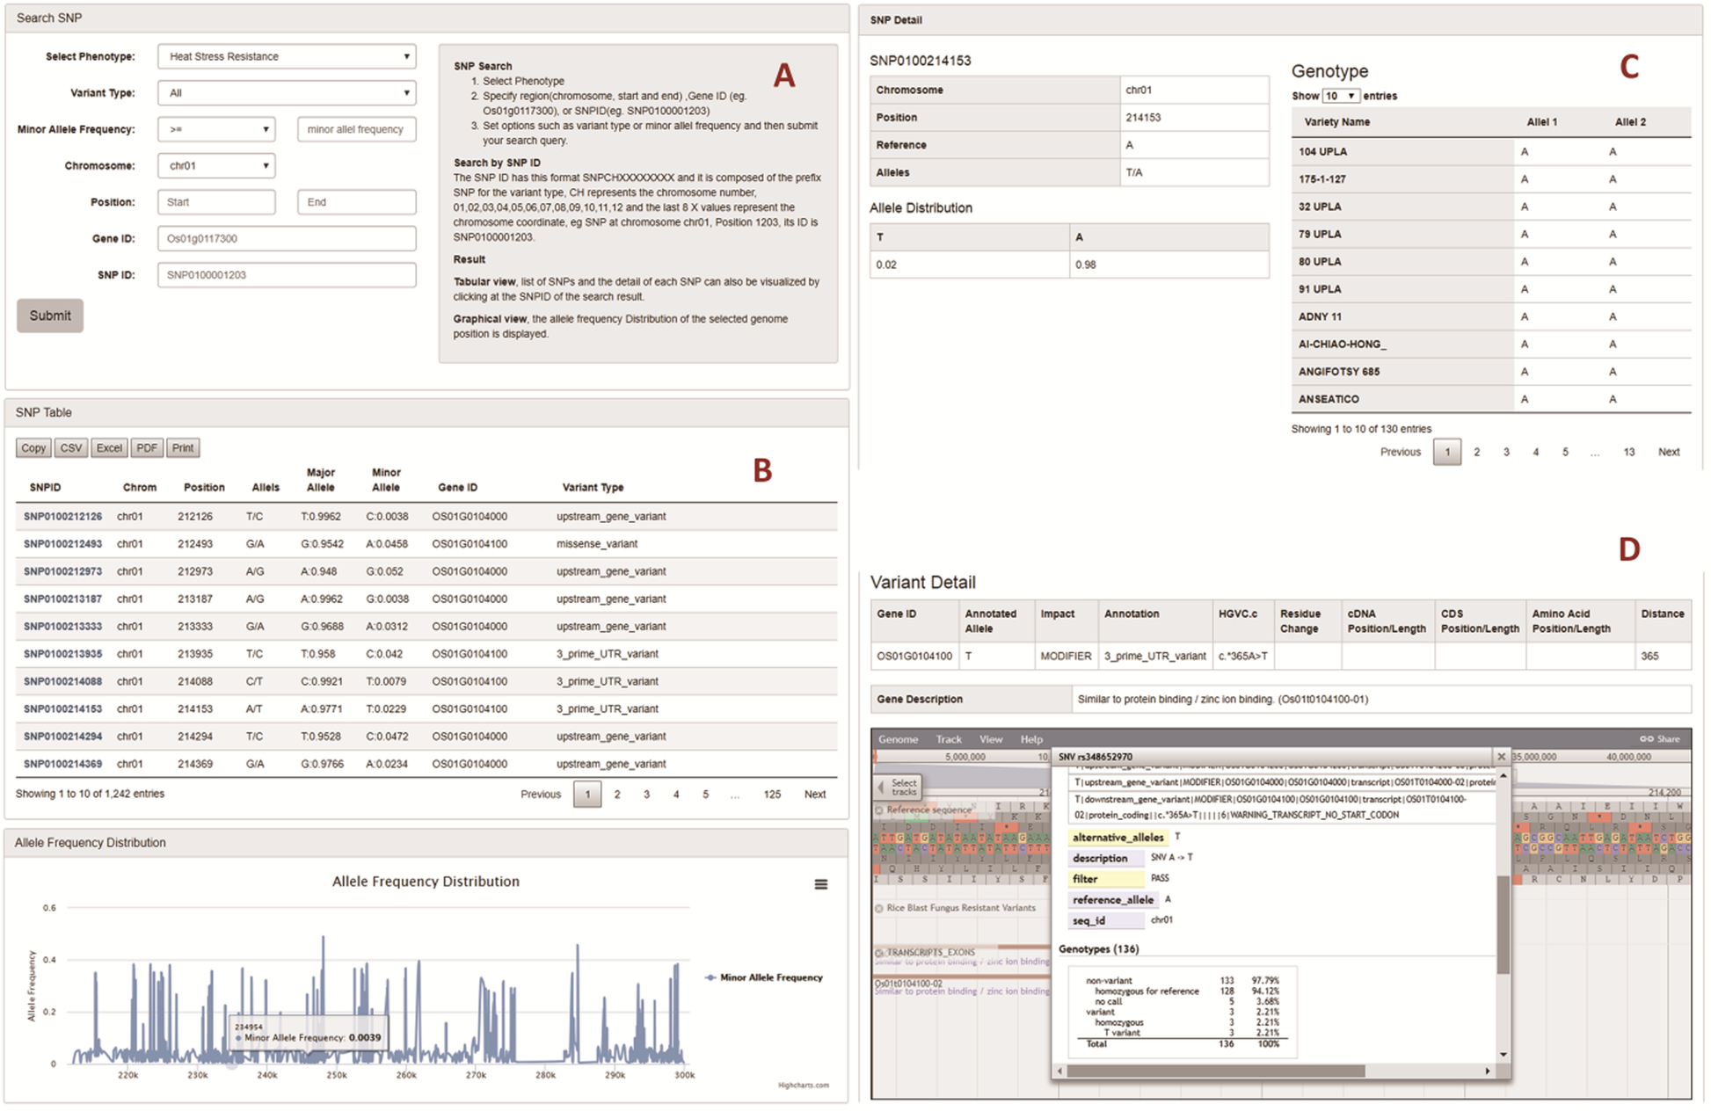1711x1111 pixels.
Task: Click Os01t0104100-02 transcript label
Action: (x=908, y=984)
